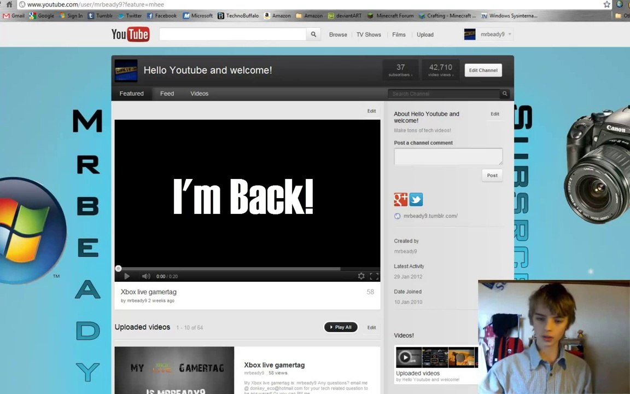Click the browser home icon
The height and width of the screenshot is (394, 630).
pos(9,4)
